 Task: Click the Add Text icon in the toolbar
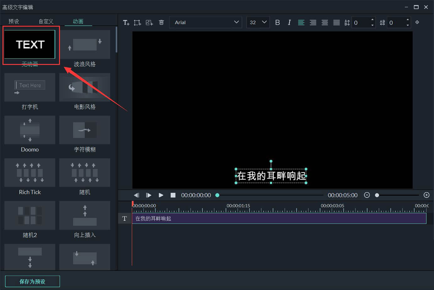tap(126, 22)
